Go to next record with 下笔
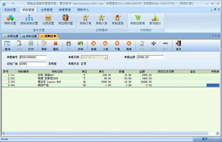 117,46
